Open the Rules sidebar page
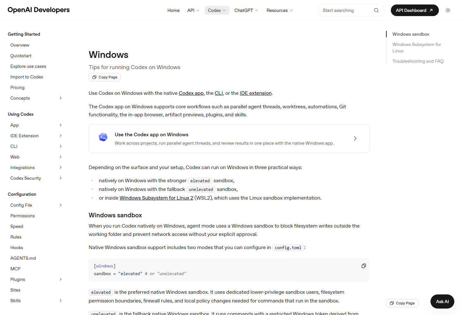Image resolution: width=464 pixels, height=315 pixels. click(x=16, y=237)
